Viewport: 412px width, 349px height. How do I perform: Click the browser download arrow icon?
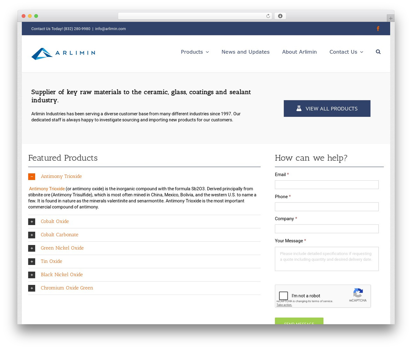point(280,16)
